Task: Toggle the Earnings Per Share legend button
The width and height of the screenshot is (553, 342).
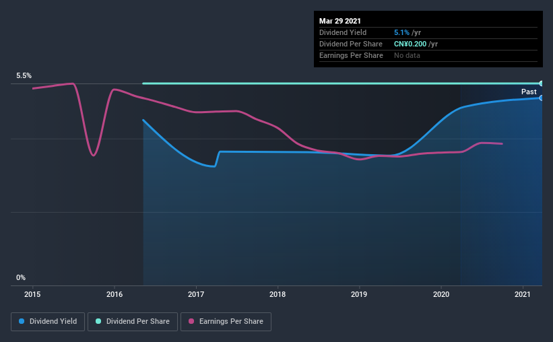Action: pos(226,322)
